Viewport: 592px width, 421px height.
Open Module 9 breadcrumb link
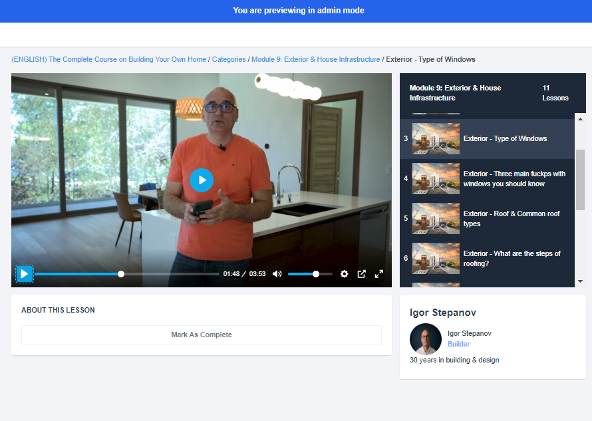[316, 59]
